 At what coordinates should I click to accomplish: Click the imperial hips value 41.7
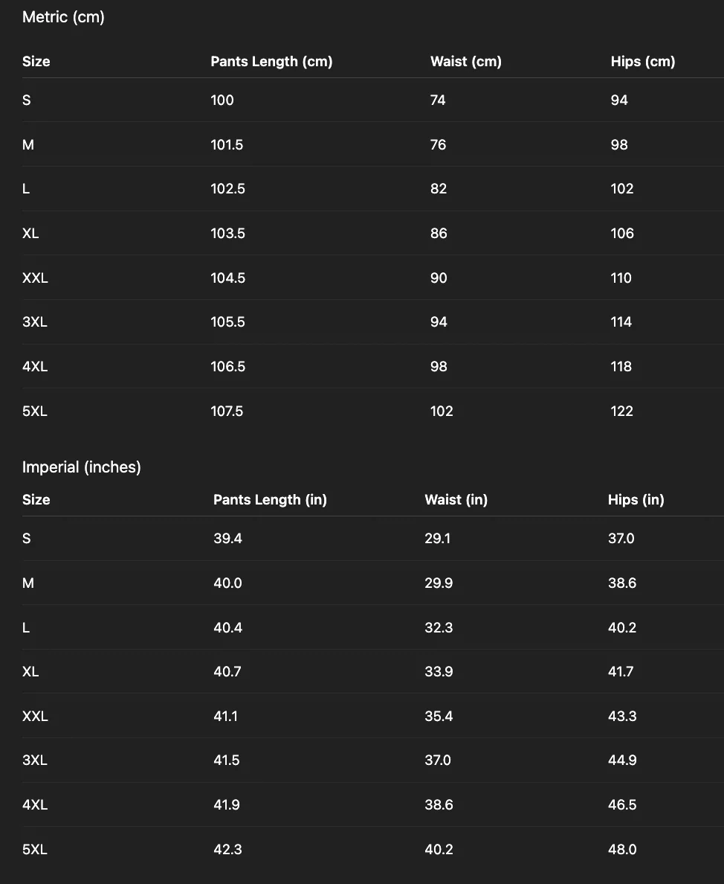tap(621, 671)
